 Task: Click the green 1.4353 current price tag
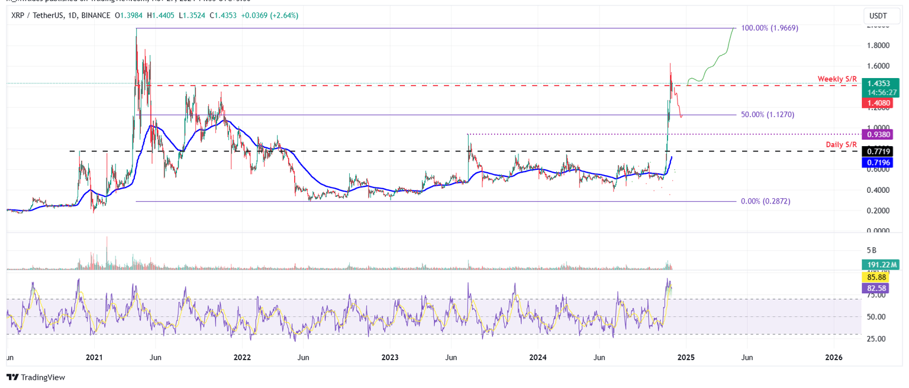tap(878, 85)
